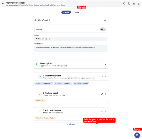This screenshot has width=142, height=139.
Task: Edit the Asset Upload trigger pencil icon
Action: click(106, 64)
